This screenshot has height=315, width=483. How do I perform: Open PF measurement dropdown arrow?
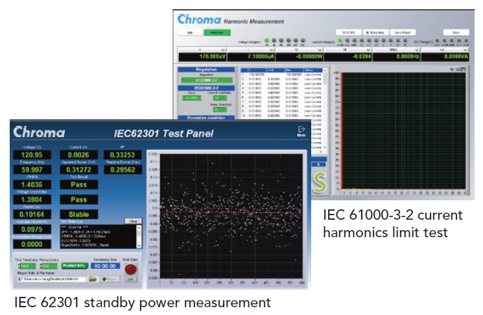coord(368,50)
